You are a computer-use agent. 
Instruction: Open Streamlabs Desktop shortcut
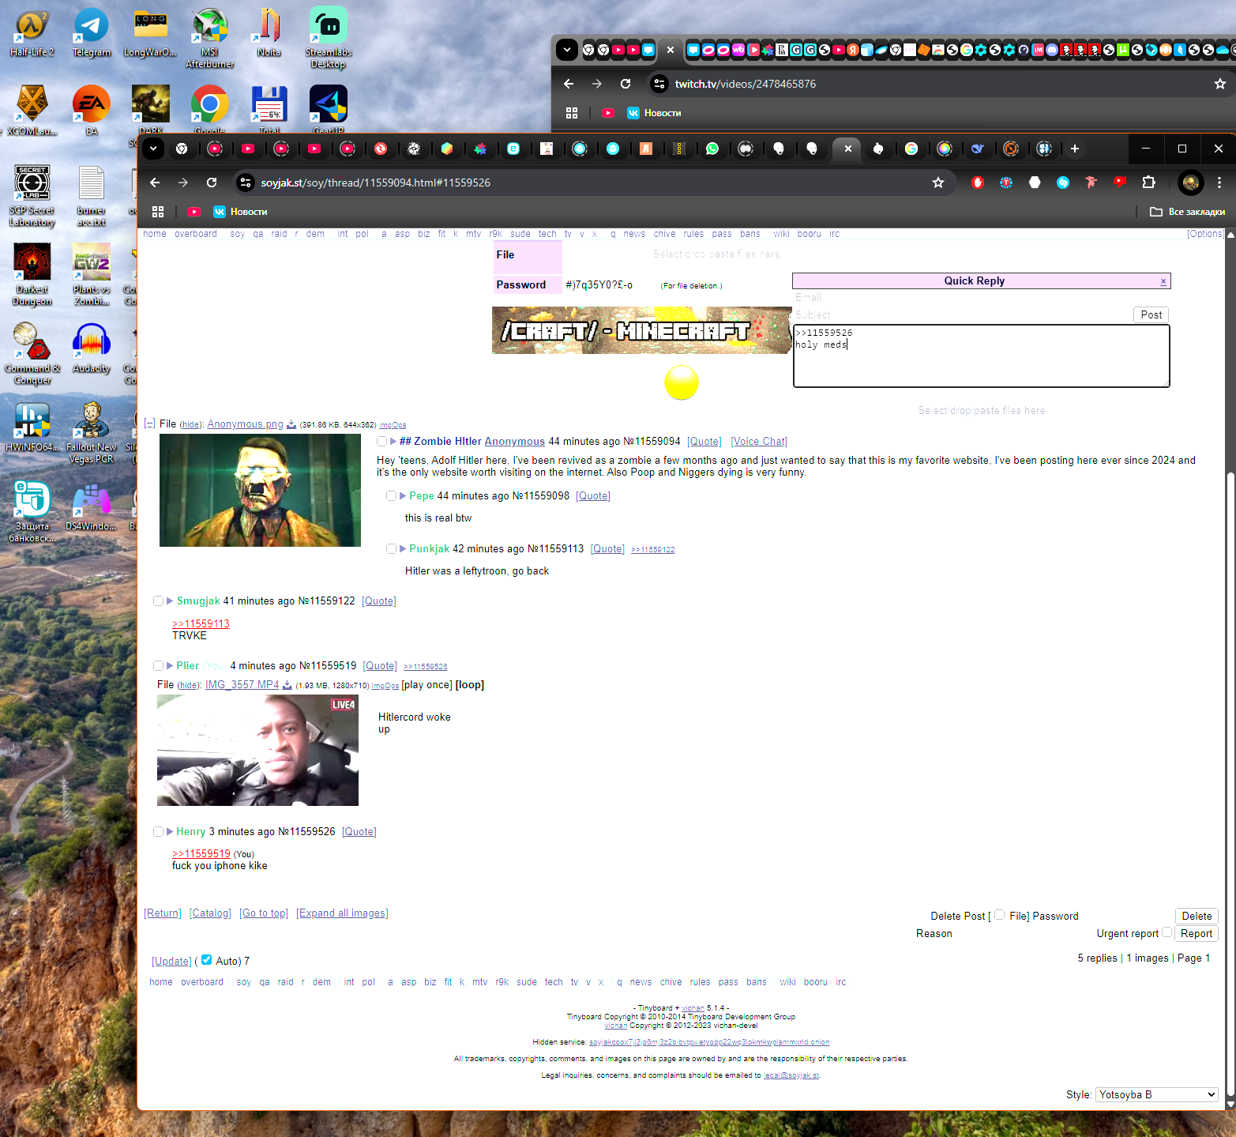tap(329, 38)
